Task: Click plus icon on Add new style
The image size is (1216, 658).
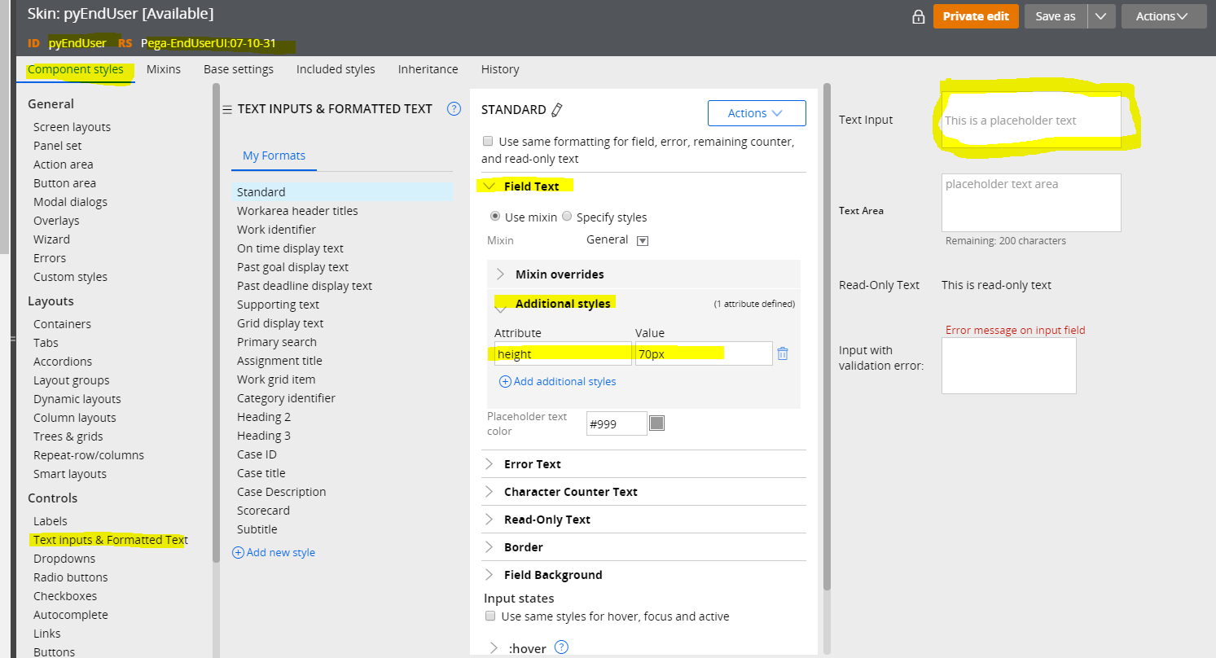Action: (238, 552)
